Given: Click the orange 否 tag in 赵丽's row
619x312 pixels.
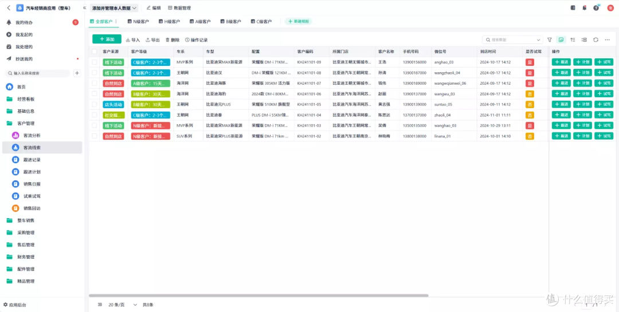Looking at the screenshot, I should coord(530,94).
